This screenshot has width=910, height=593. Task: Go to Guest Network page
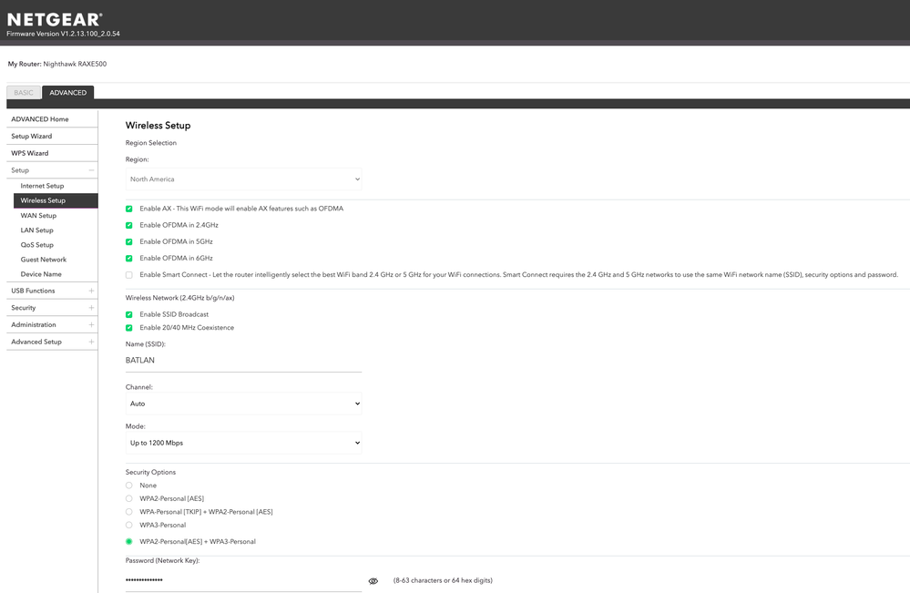[x=44, y=260]
